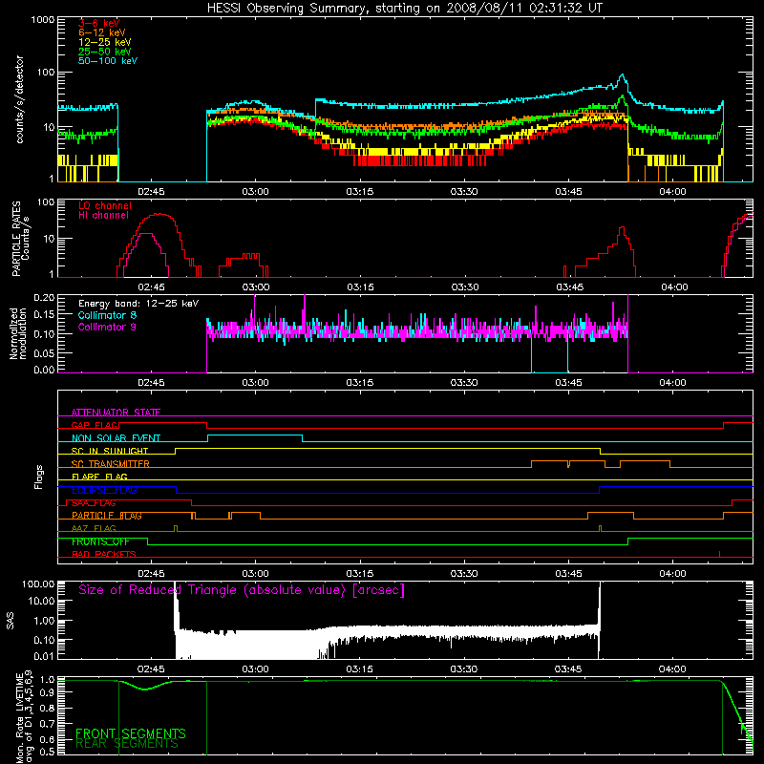Click the SAA FLAG label
This screenshot has width=764, height=764.
[x=94, y=503]
